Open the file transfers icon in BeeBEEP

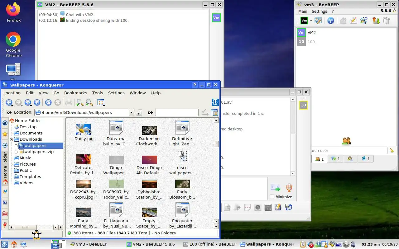pyautogui.click(x=376, y=21)
